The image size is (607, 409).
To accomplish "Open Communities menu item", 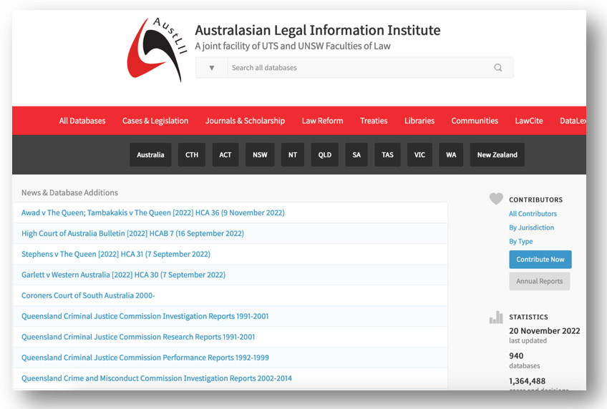I will click(475, 121).
